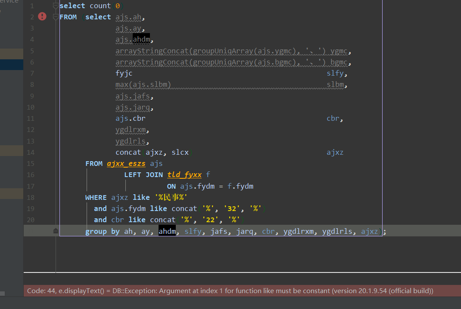Click the ajs.jafs column

(x=133, y=96)
